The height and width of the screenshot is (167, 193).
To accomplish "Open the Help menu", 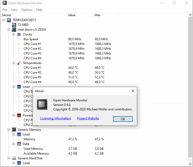I will (x=39, y=10).
